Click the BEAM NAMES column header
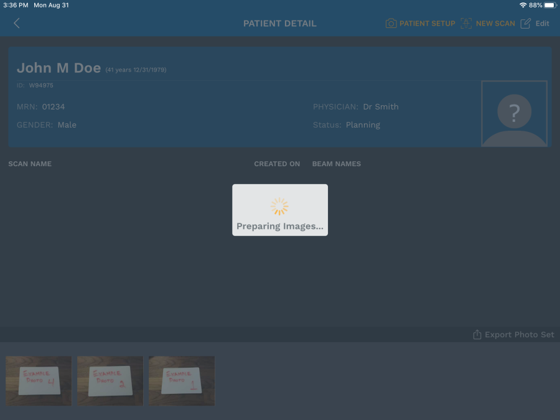The height and width of the screenshot is (420, 560). click(337, 164)
